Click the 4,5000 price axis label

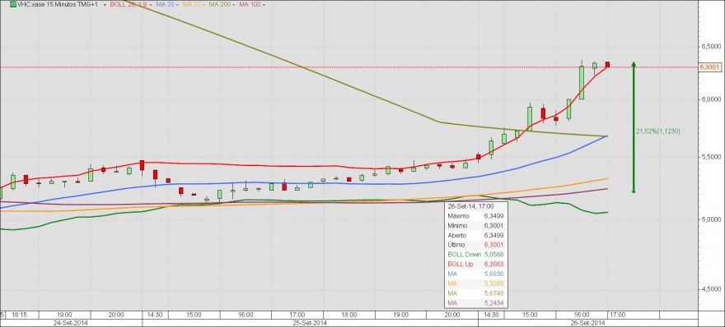[711, 289]
